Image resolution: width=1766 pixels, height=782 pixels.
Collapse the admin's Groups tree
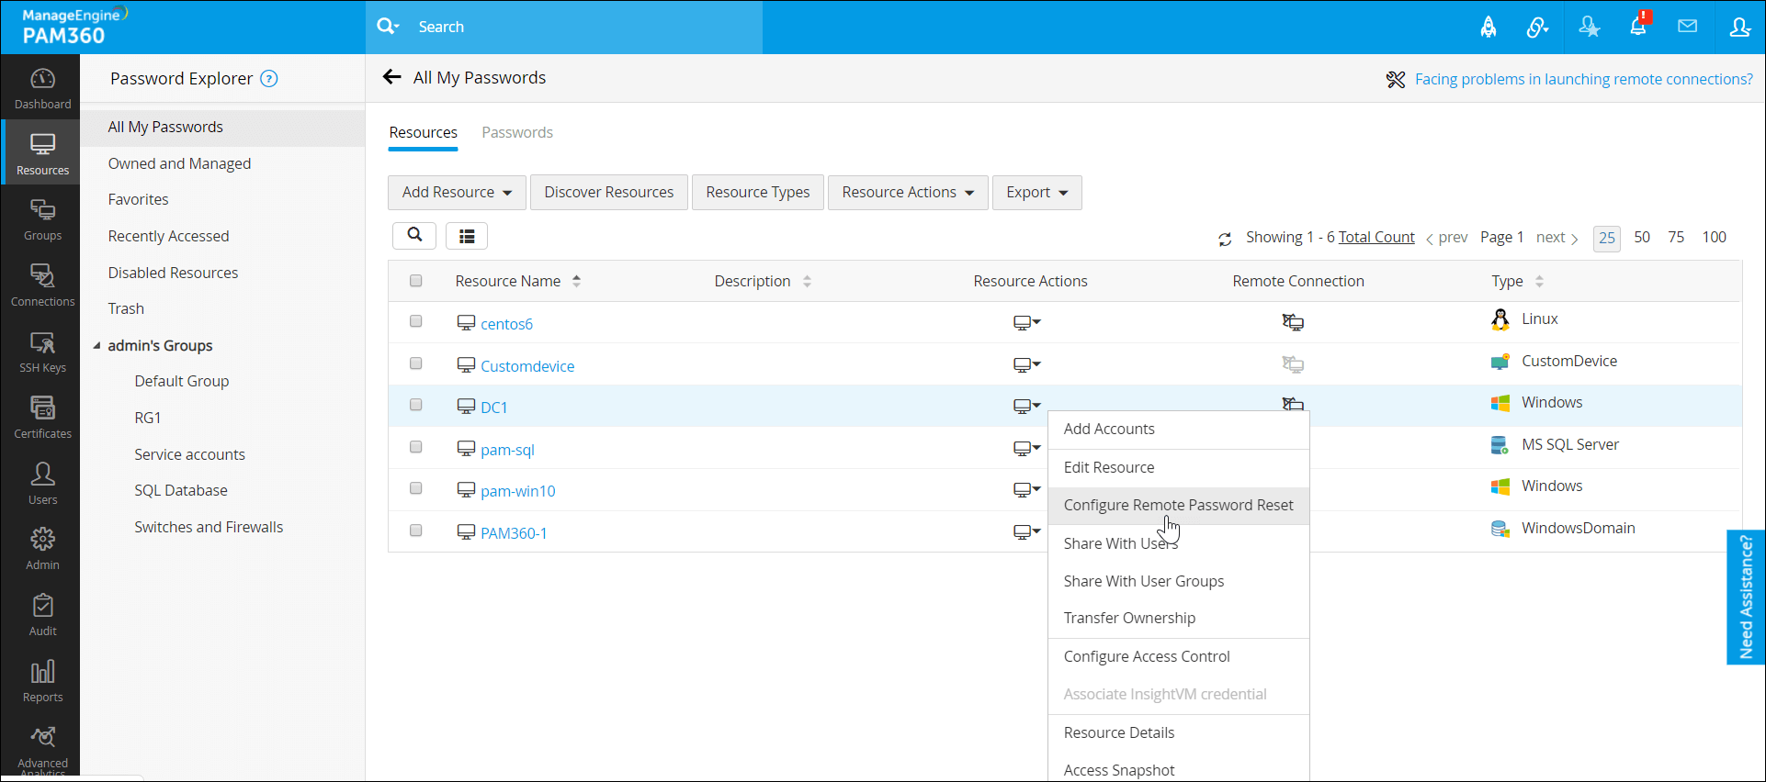pos(97,346)
